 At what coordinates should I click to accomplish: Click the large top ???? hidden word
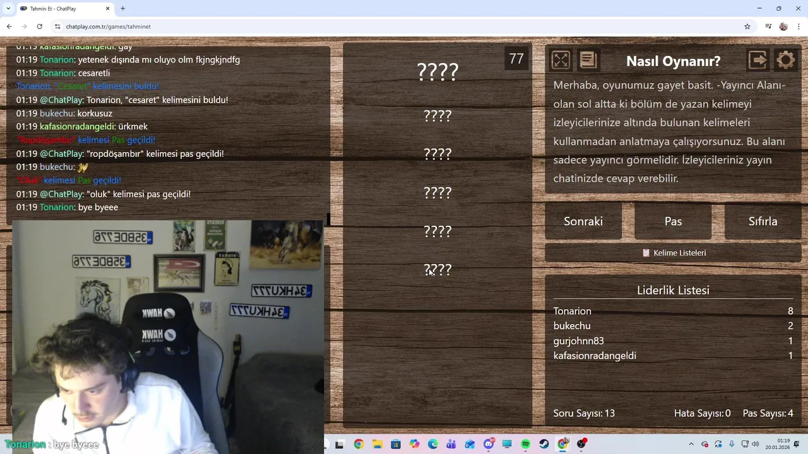[437, 72]
